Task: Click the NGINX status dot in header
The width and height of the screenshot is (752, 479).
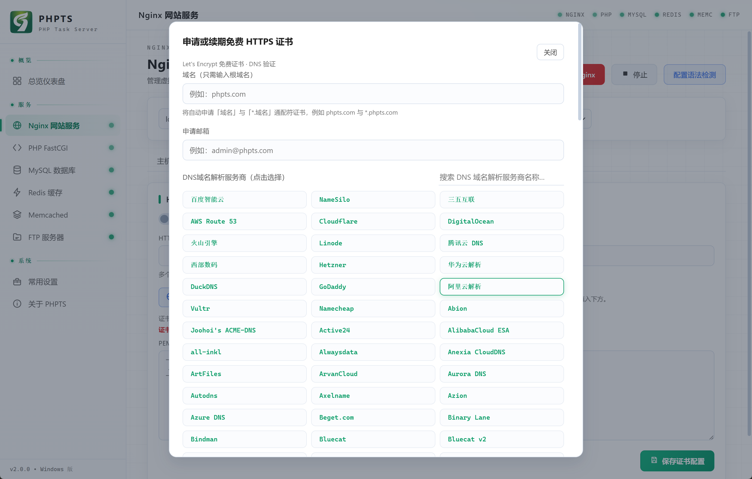Action: point(560,15)
